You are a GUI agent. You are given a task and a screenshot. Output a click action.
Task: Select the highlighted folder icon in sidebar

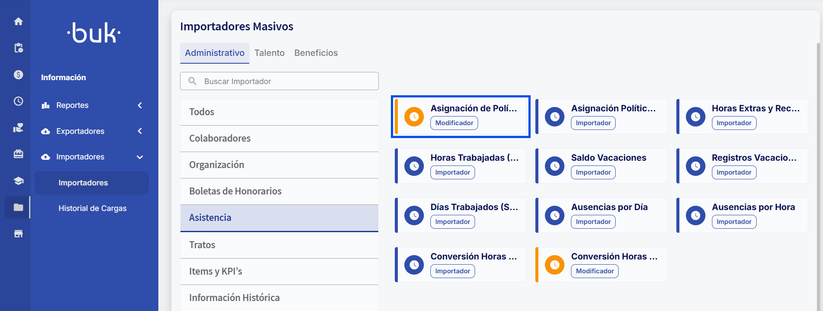point(17,207)
